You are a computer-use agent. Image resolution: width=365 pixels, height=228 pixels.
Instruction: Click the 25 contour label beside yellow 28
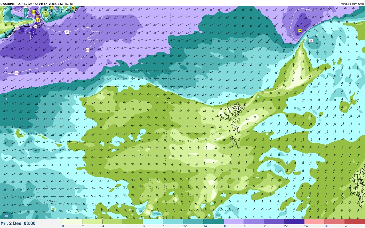(x=311, y=41)
